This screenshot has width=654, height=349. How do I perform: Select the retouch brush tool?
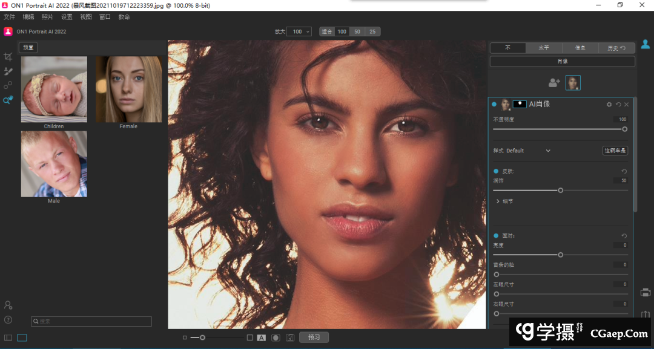[x=8, y=71]
